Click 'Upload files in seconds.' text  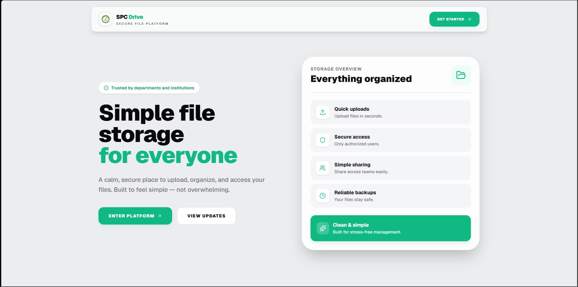(x=359, y=116)
